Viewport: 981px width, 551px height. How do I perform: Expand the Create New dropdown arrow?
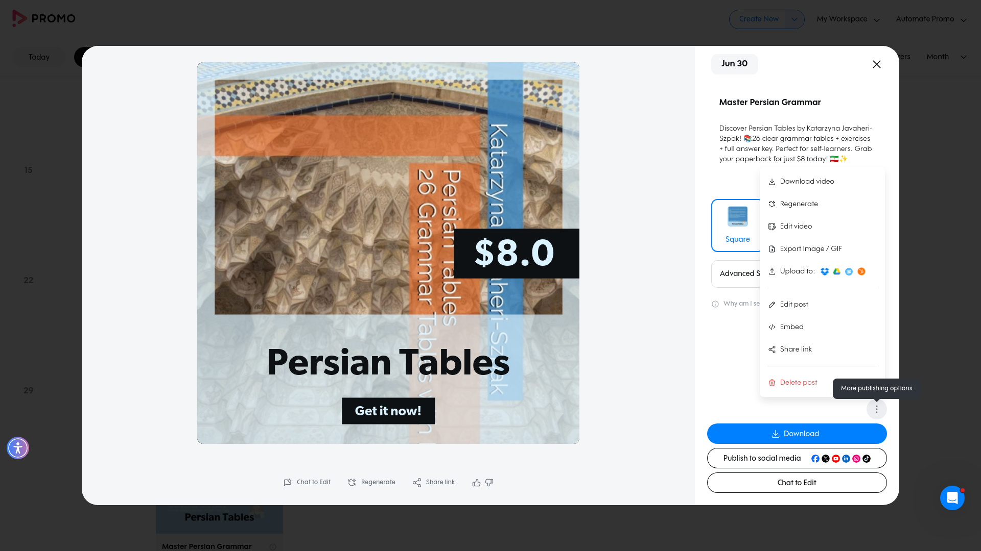(795, 19)
